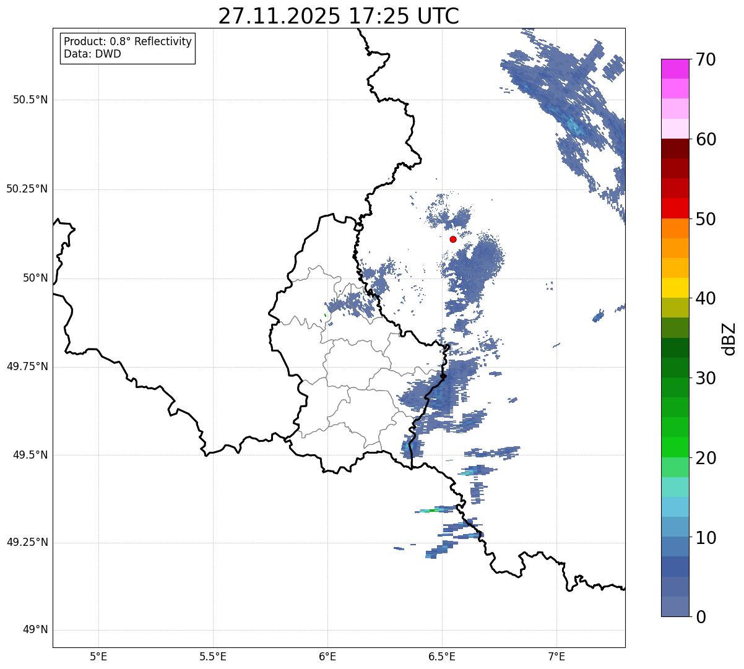Pick the bright red colorbar swatch above 50
744x669 pixels.
(x=675, y=208)
